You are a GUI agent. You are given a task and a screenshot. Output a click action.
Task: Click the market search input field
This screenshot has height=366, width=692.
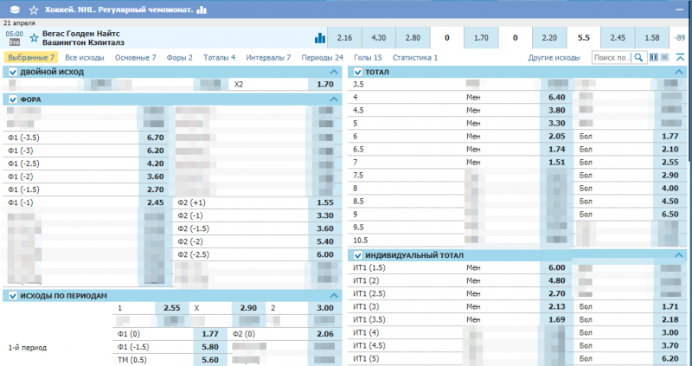click(610, 57)
